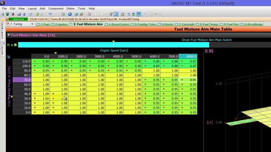This screenshot has width=271, height=152.
Task: Click the blue sync arrows icon near toolbar end
Action: [x=129, y=14]
